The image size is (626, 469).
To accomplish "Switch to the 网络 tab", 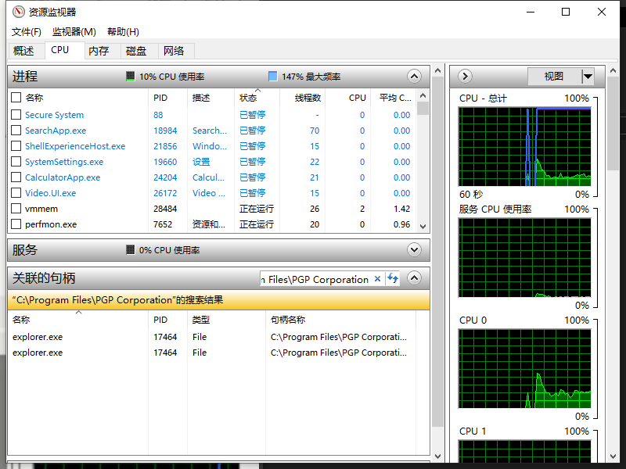I will (x=176, y=51).
